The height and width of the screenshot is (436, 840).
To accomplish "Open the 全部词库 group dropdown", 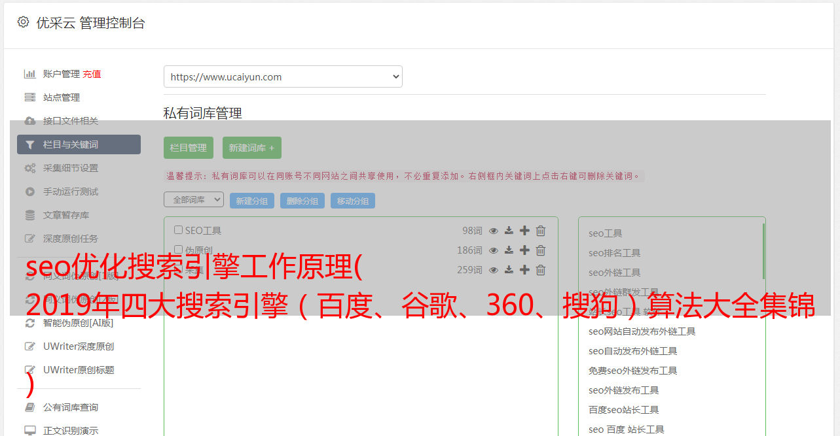I will [194, 200].
